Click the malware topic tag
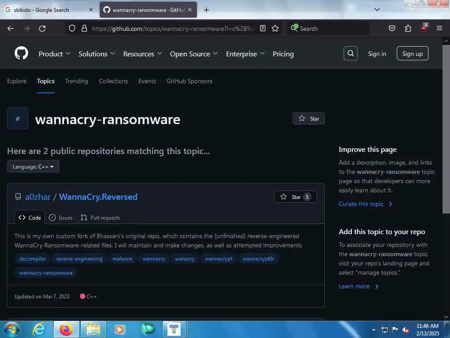 (122, 259)
